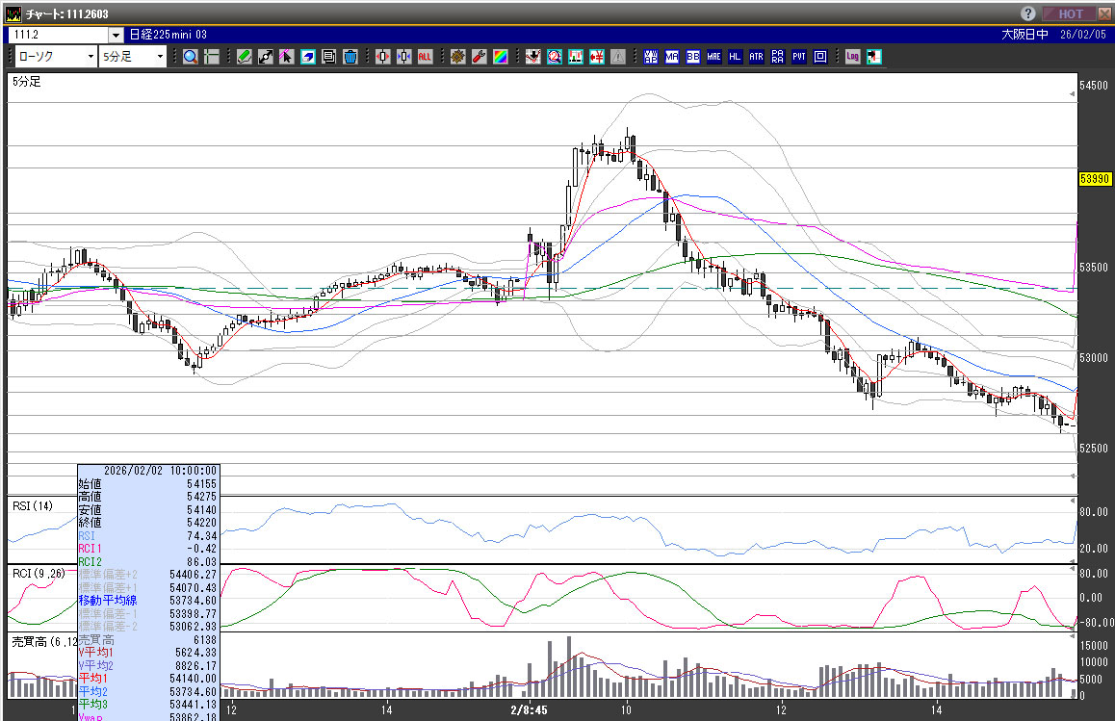Click the yellow 53990 current price label
This screenshot has width=1115, height=721.
tap(1095, 178)
